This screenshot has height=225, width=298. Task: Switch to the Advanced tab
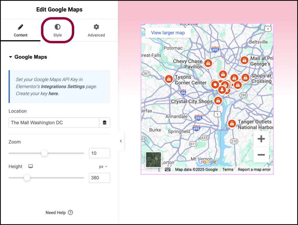pos(96,31)
